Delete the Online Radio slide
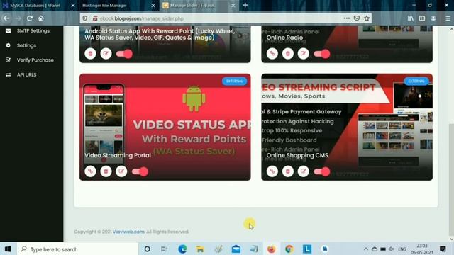The image size is (454, 255). point(288,54)
